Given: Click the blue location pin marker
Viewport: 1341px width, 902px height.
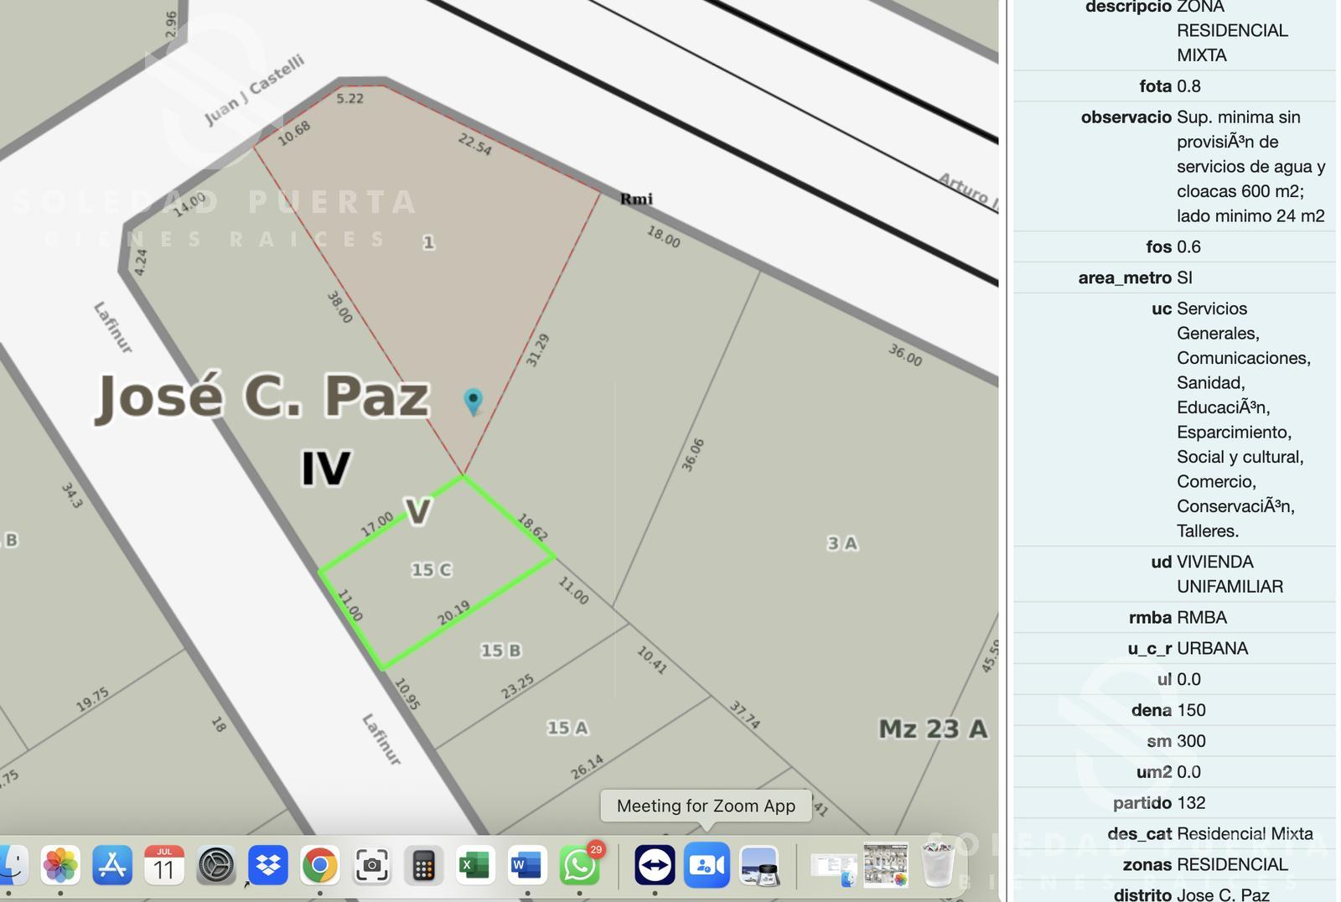Looking at the screenshot, I should (474, 402).
